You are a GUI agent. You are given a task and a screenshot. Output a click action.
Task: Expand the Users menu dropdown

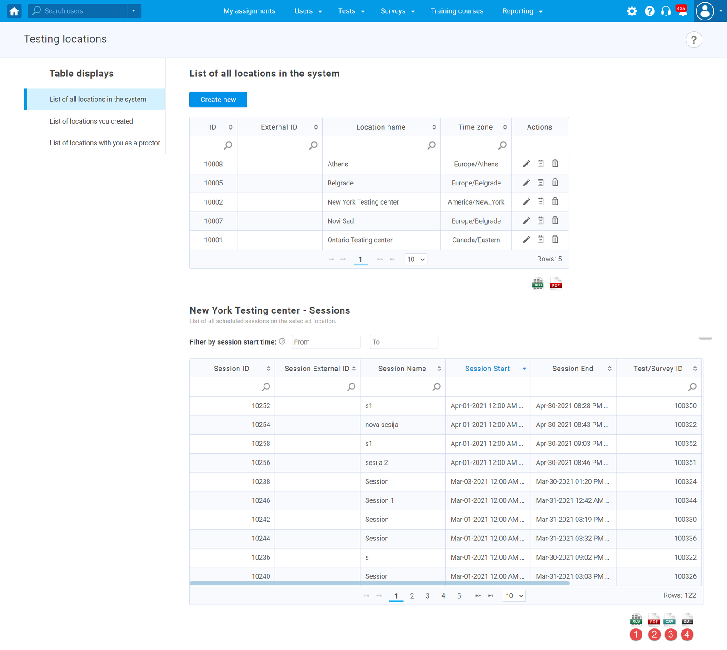[x=308, y=11]
